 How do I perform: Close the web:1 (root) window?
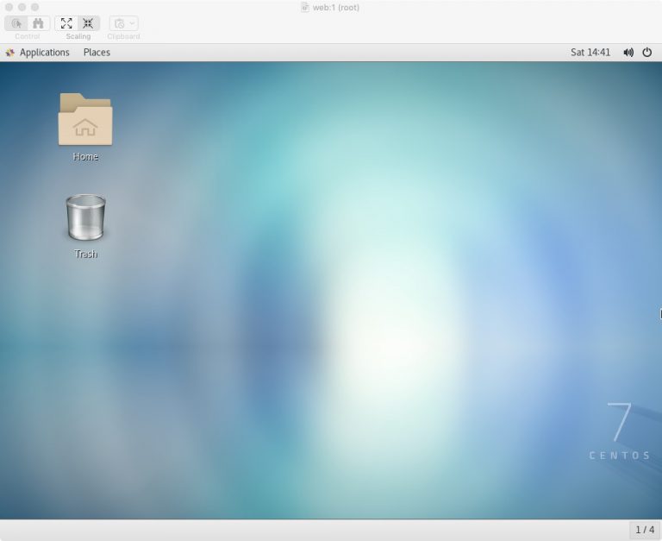point(9,7)
